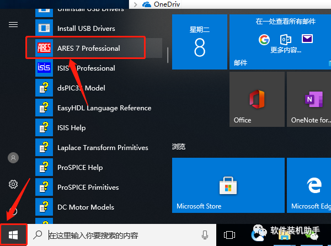Image resolution: width=331 pixels, height=246 pixels.
Task: Open the OneNote tile
Action: pos(309,99)
